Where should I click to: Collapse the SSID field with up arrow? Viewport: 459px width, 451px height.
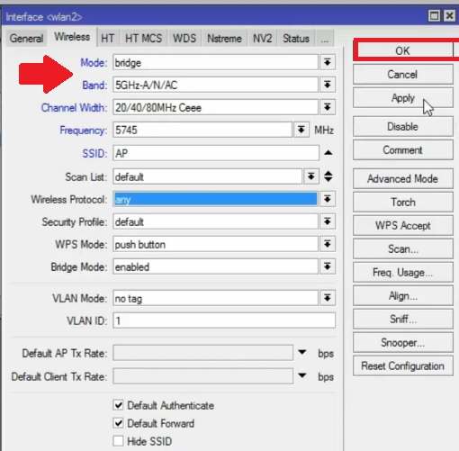coord(328,153)
